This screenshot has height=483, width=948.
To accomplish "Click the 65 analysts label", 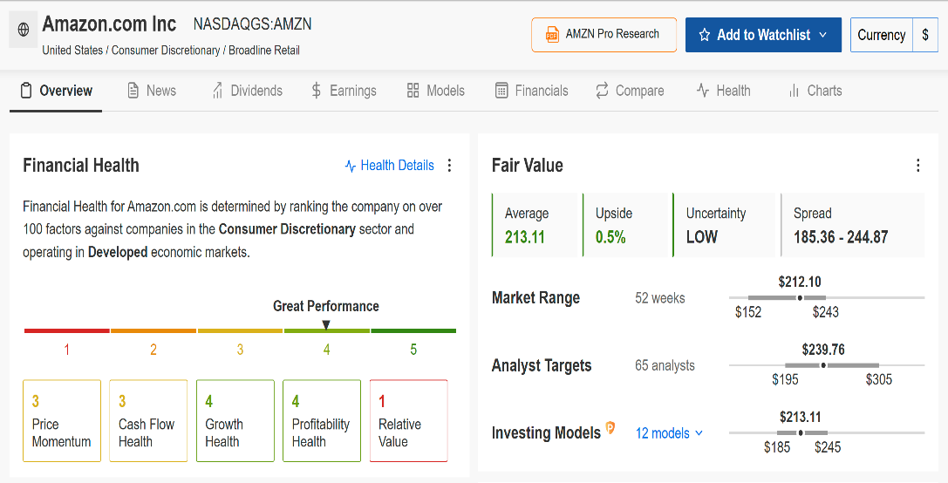I will pyautogui.click(x=665, y=365).
